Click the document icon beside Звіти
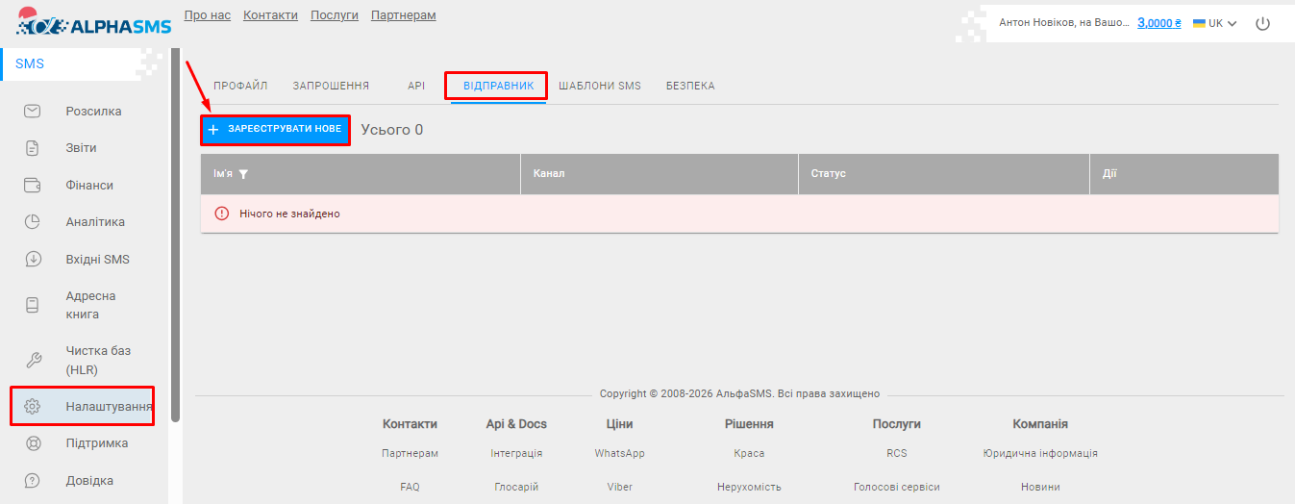The height and width of the screenshot is (504, 1295). [x=33, y=148]
